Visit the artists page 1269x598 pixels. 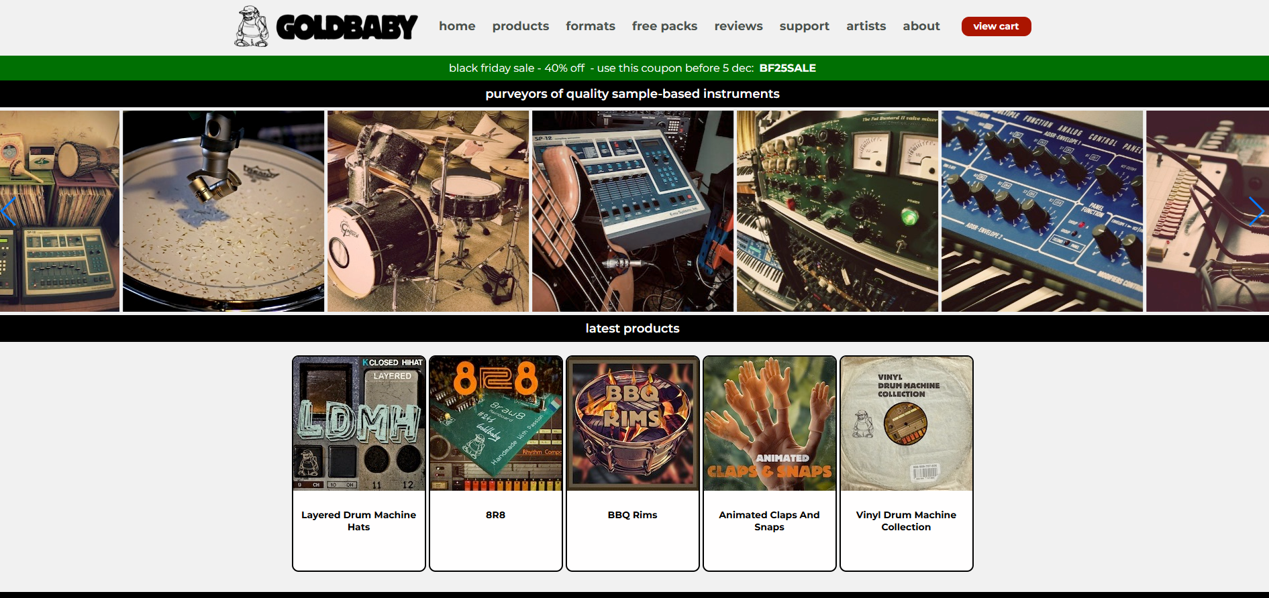point(866,26)
